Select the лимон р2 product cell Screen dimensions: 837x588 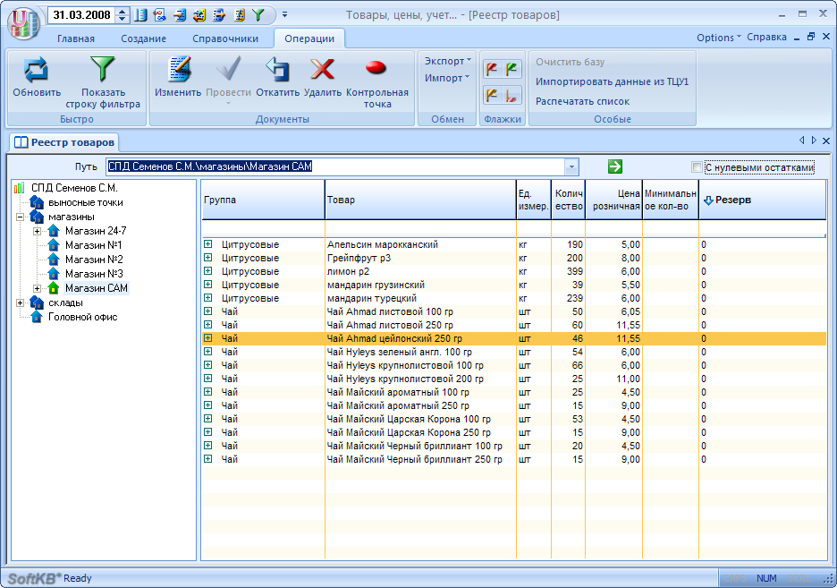(x=420, y=271)
